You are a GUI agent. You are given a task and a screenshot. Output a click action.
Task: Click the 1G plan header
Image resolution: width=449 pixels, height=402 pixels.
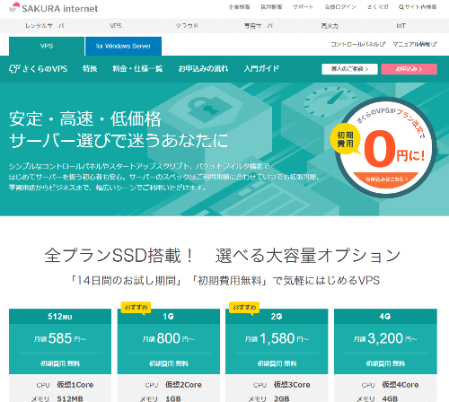pyautogui.click(x=169, y=317)
